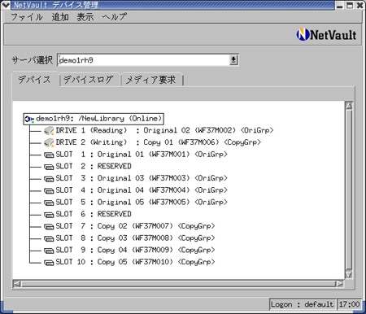This screenshot has height=314, width=366.
Task: Select the SLOT 8 Copy 03 row
Action: point(135,238)
